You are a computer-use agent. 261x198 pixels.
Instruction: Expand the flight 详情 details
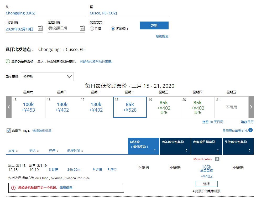(98, 170)
